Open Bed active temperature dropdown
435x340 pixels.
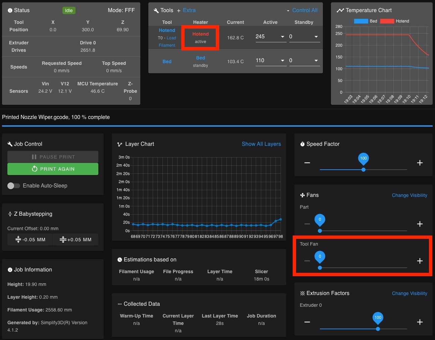tap(283, 60)
